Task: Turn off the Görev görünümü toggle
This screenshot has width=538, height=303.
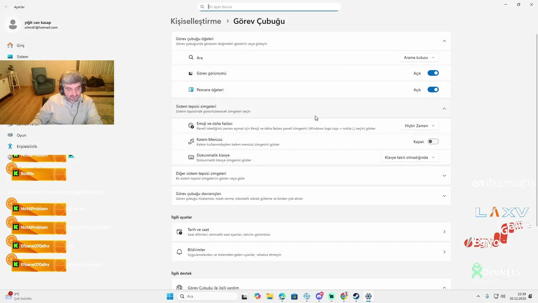Action: pos(433,73)
